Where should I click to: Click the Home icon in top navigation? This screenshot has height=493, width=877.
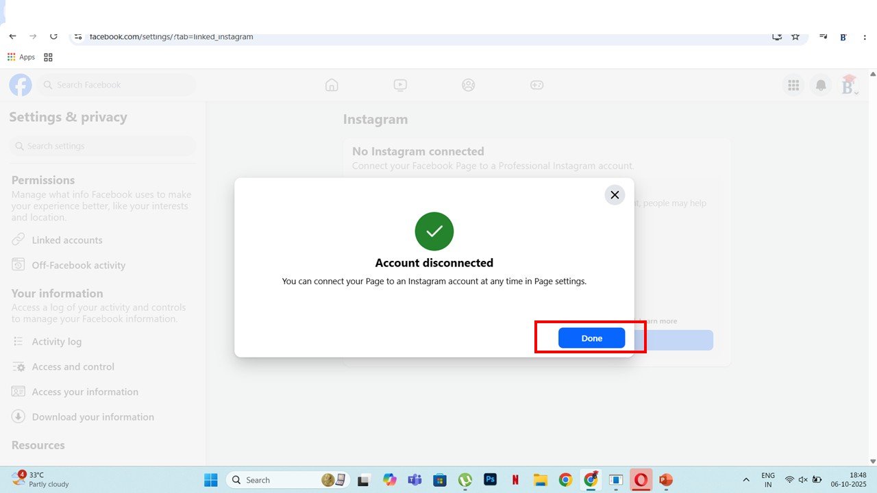tap(332, 85)
